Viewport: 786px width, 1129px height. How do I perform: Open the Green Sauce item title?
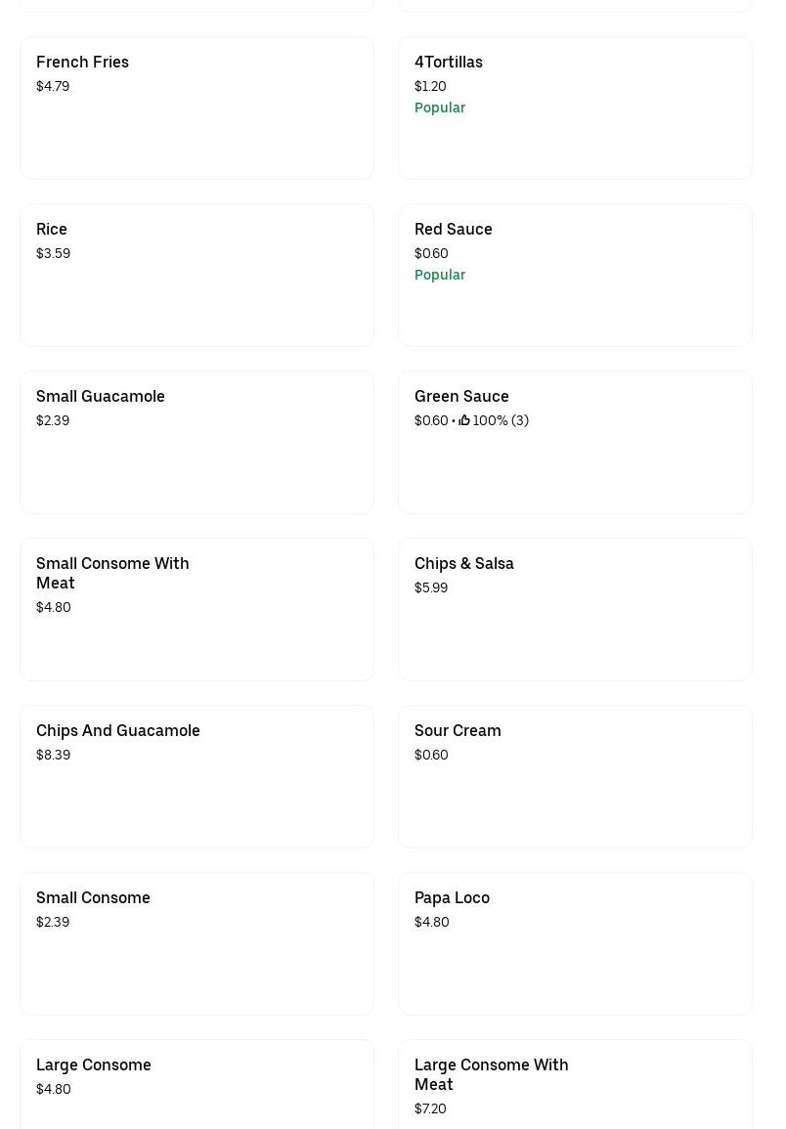pos(461,397)
